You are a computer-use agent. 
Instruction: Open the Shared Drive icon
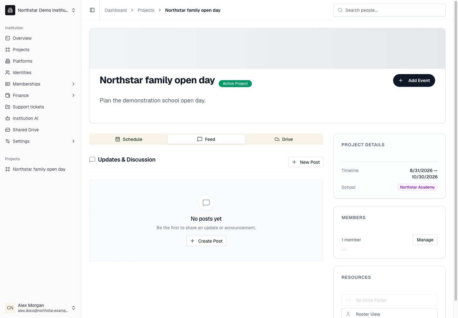(8, 130)
